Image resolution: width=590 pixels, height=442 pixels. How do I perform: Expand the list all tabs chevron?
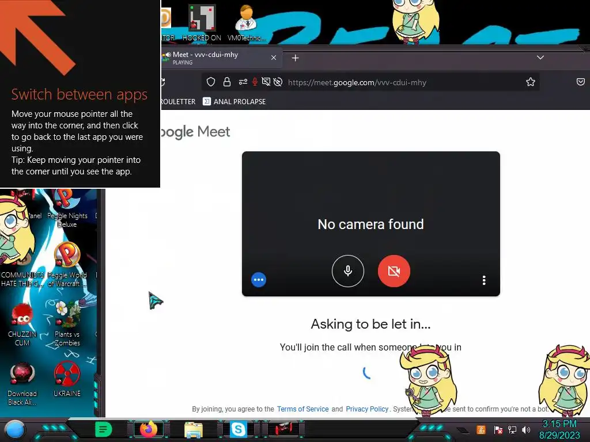click(540, 58)
